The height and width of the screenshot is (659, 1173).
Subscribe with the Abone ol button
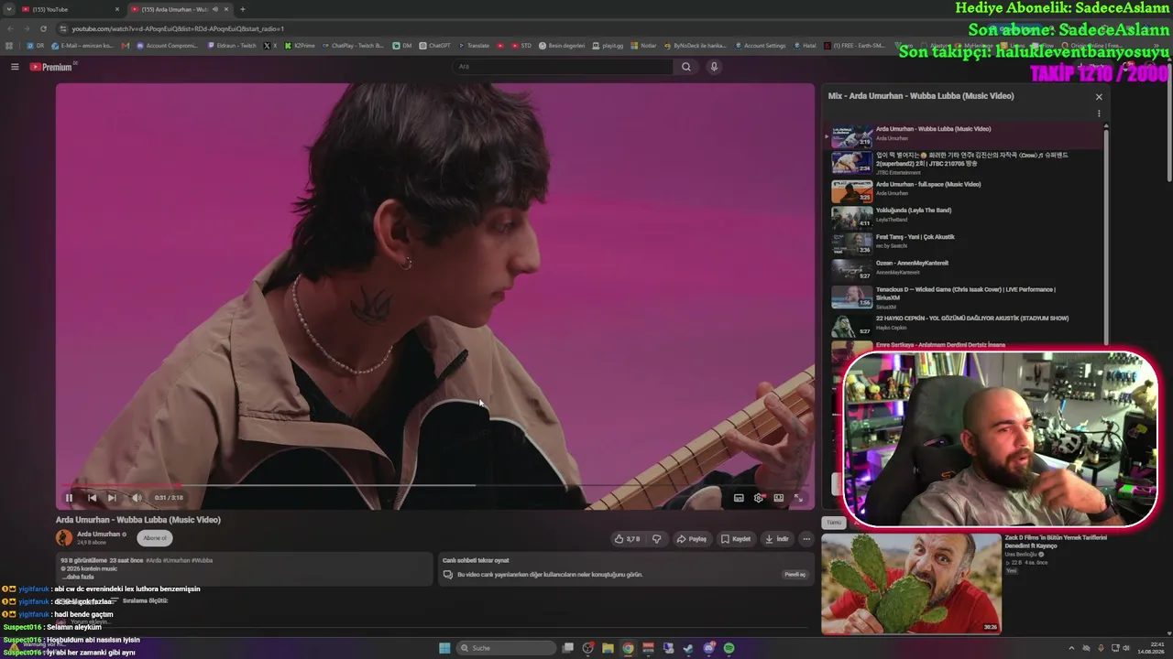pyautogui.click(x=155, y=538)
